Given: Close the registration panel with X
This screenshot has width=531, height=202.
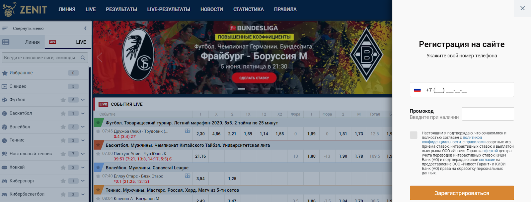Looking at the screenshot, I should click(523, 8).
